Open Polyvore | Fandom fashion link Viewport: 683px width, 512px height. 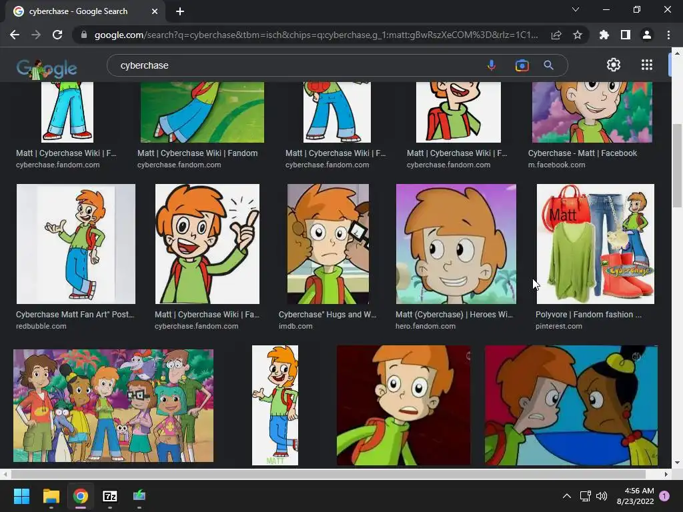[x=588, y=315]
